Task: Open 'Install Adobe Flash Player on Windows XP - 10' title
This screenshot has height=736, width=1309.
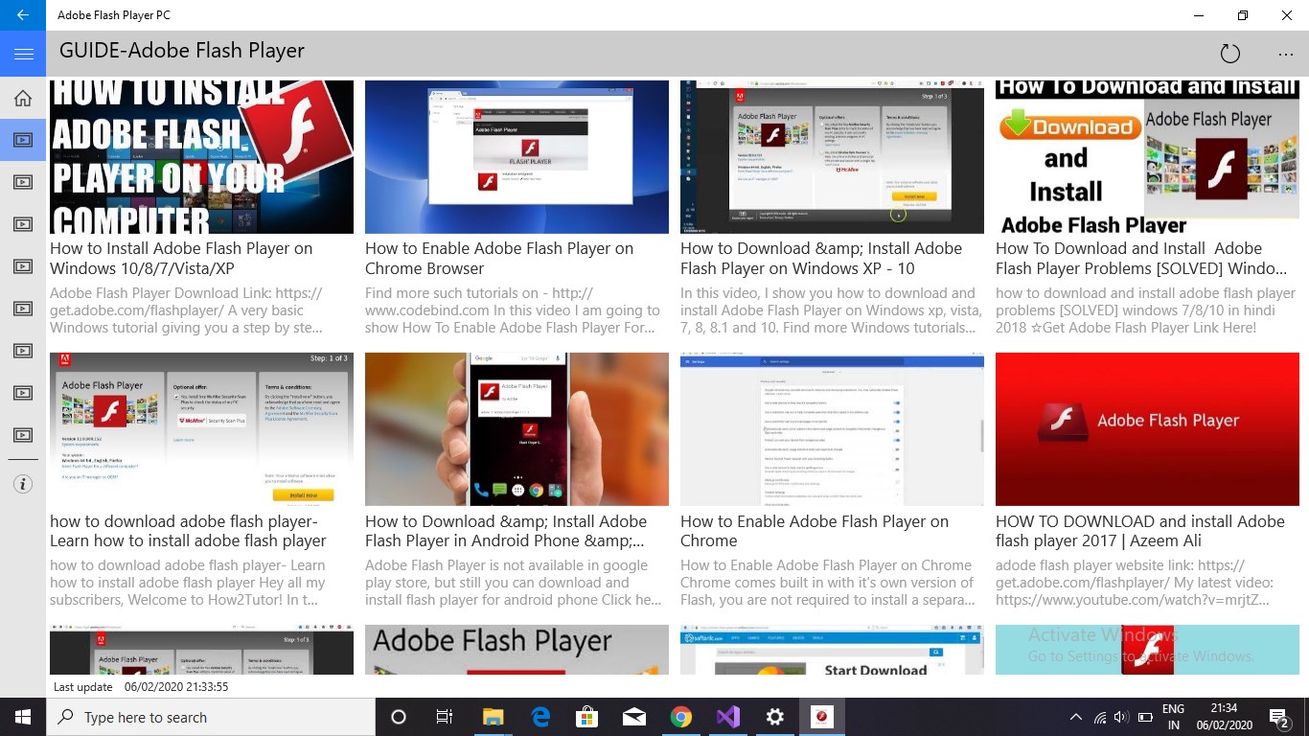Action: (x=821, y=259)
